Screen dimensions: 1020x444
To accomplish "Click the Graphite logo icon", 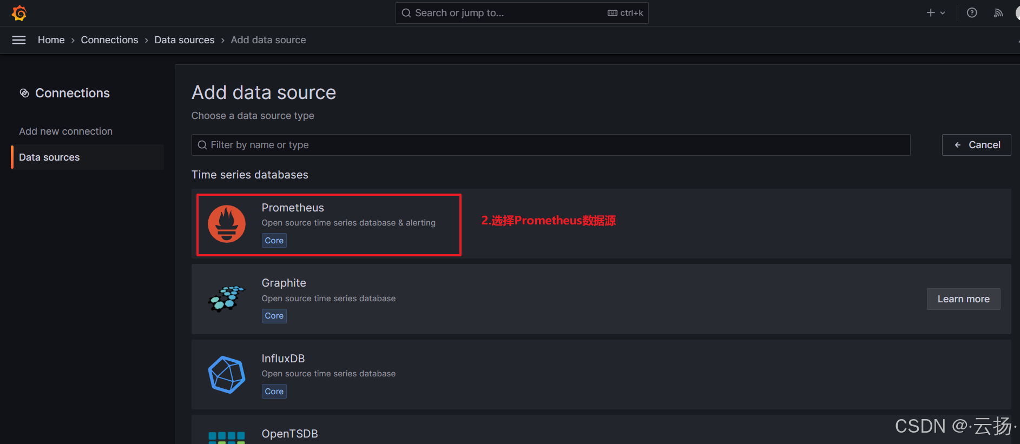I will click(x=227, y=299).
